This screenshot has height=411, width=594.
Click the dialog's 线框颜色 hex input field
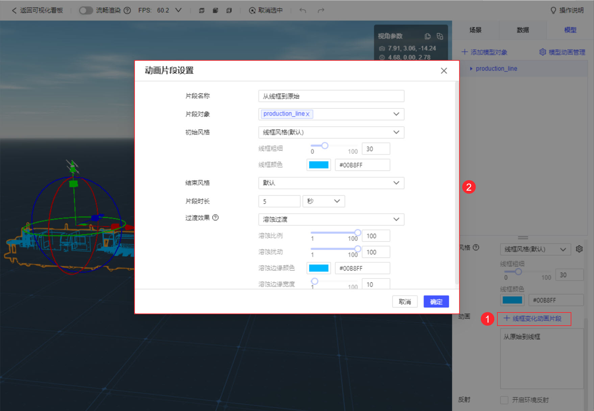(362, 165)
